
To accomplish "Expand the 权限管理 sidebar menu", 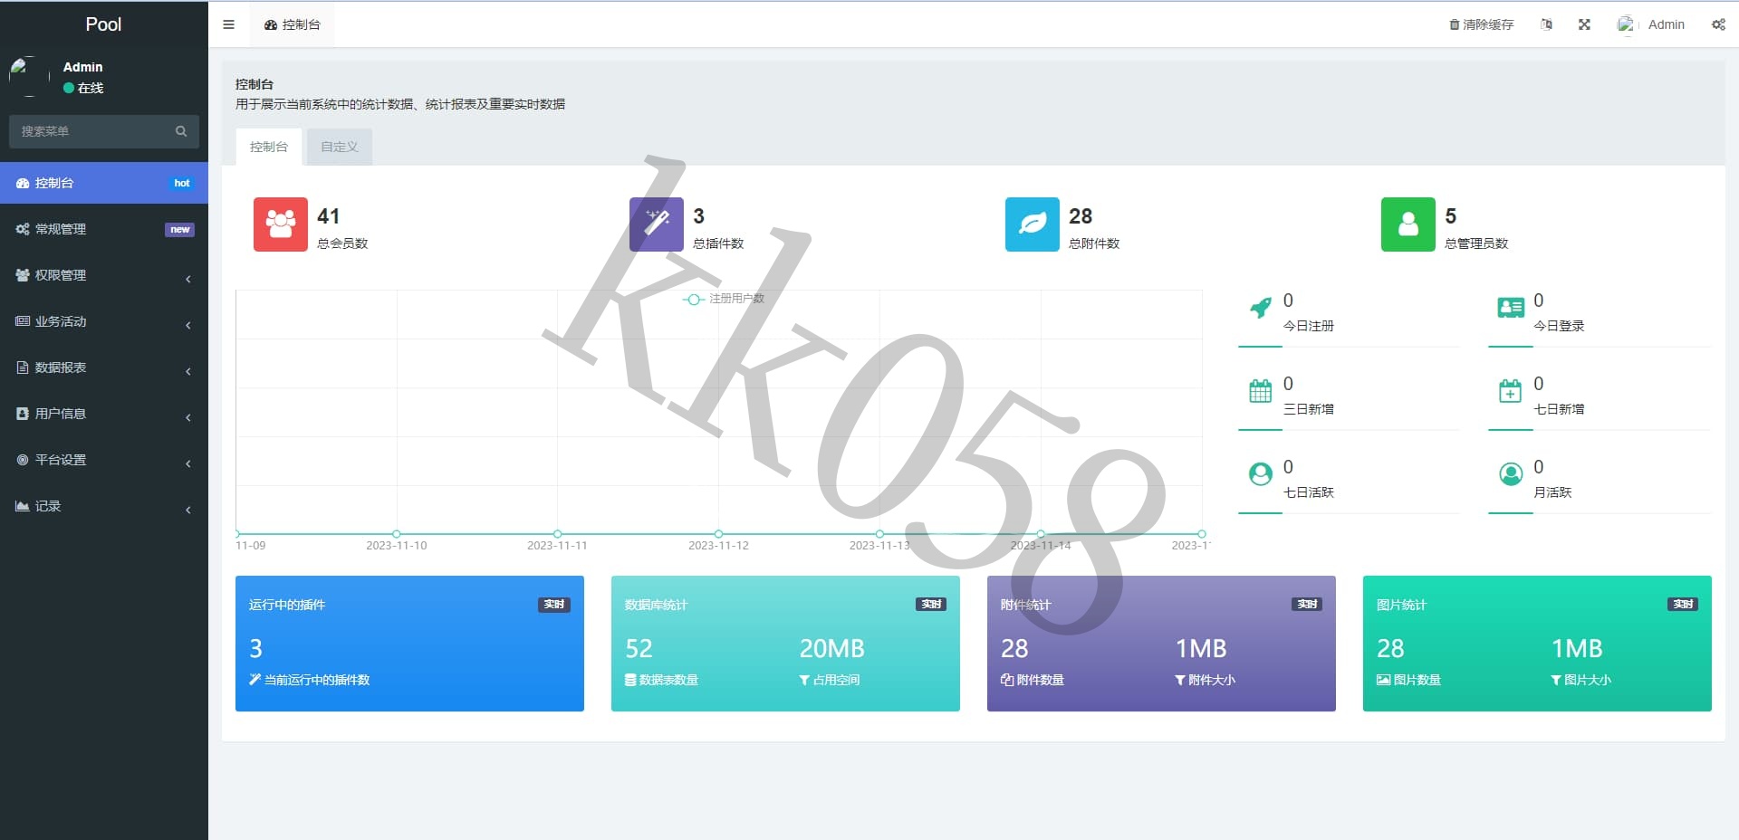I will (x=104, y=275).
